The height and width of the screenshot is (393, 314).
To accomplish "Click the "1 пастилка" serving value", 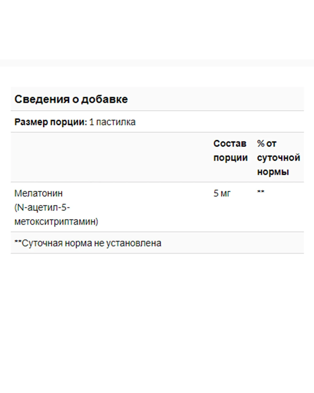I will 112,122.
